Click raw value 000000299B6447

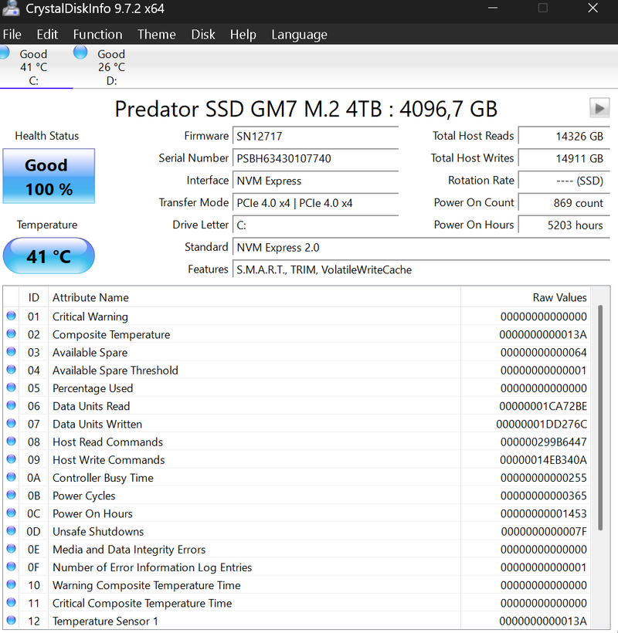coord(543,442)
